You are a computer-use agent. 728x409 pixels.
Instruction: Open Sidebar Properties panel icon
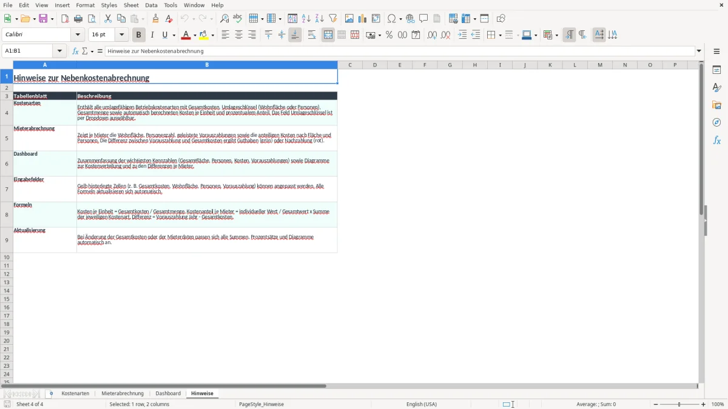[716, 70]
